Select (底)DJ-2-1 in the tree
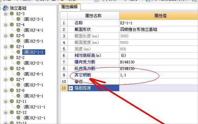198x124 pixels. click(33, 63)
